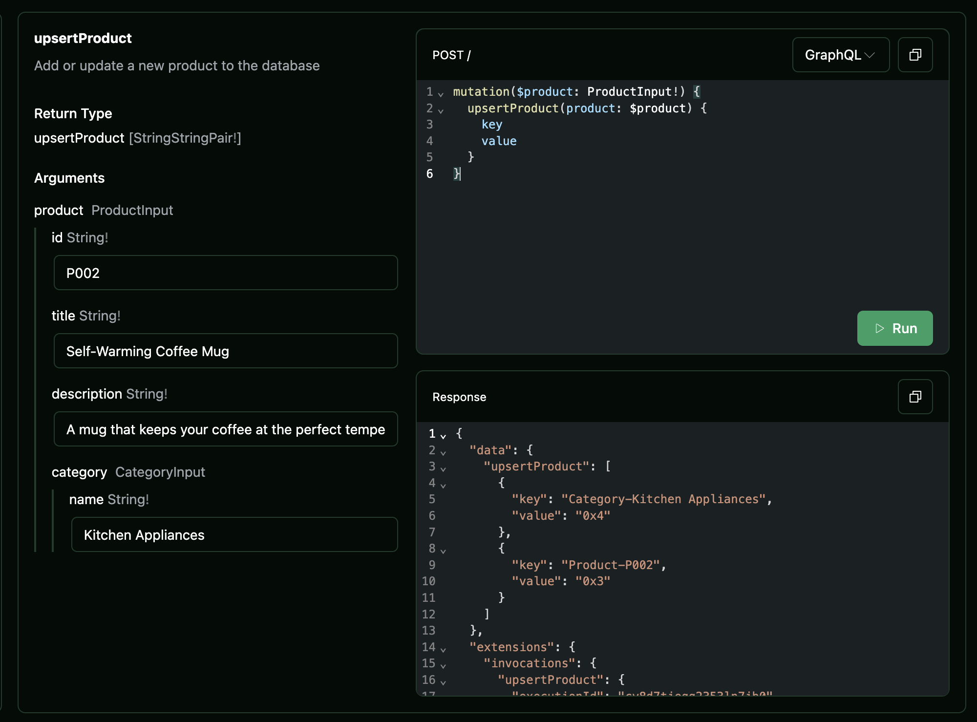Screen dimensions: 977x722
Task: Collapse the Product-P002 result object
Action: pyautogui.click(x=443, y=550)
